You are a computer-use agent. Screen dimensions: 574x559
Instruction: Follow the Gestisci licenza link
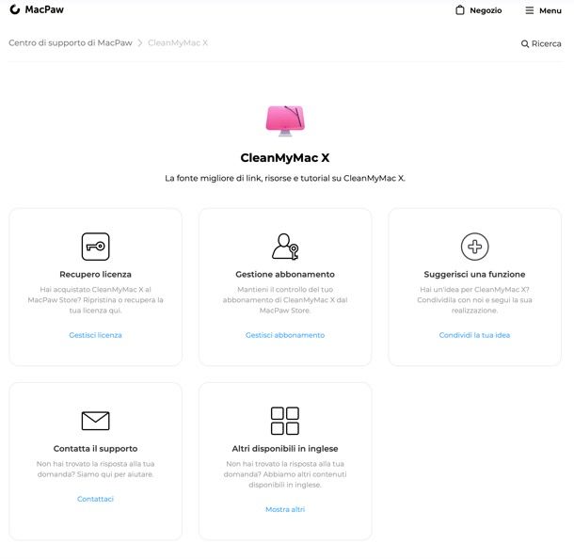pyautogui.click(x=96, y=335)
